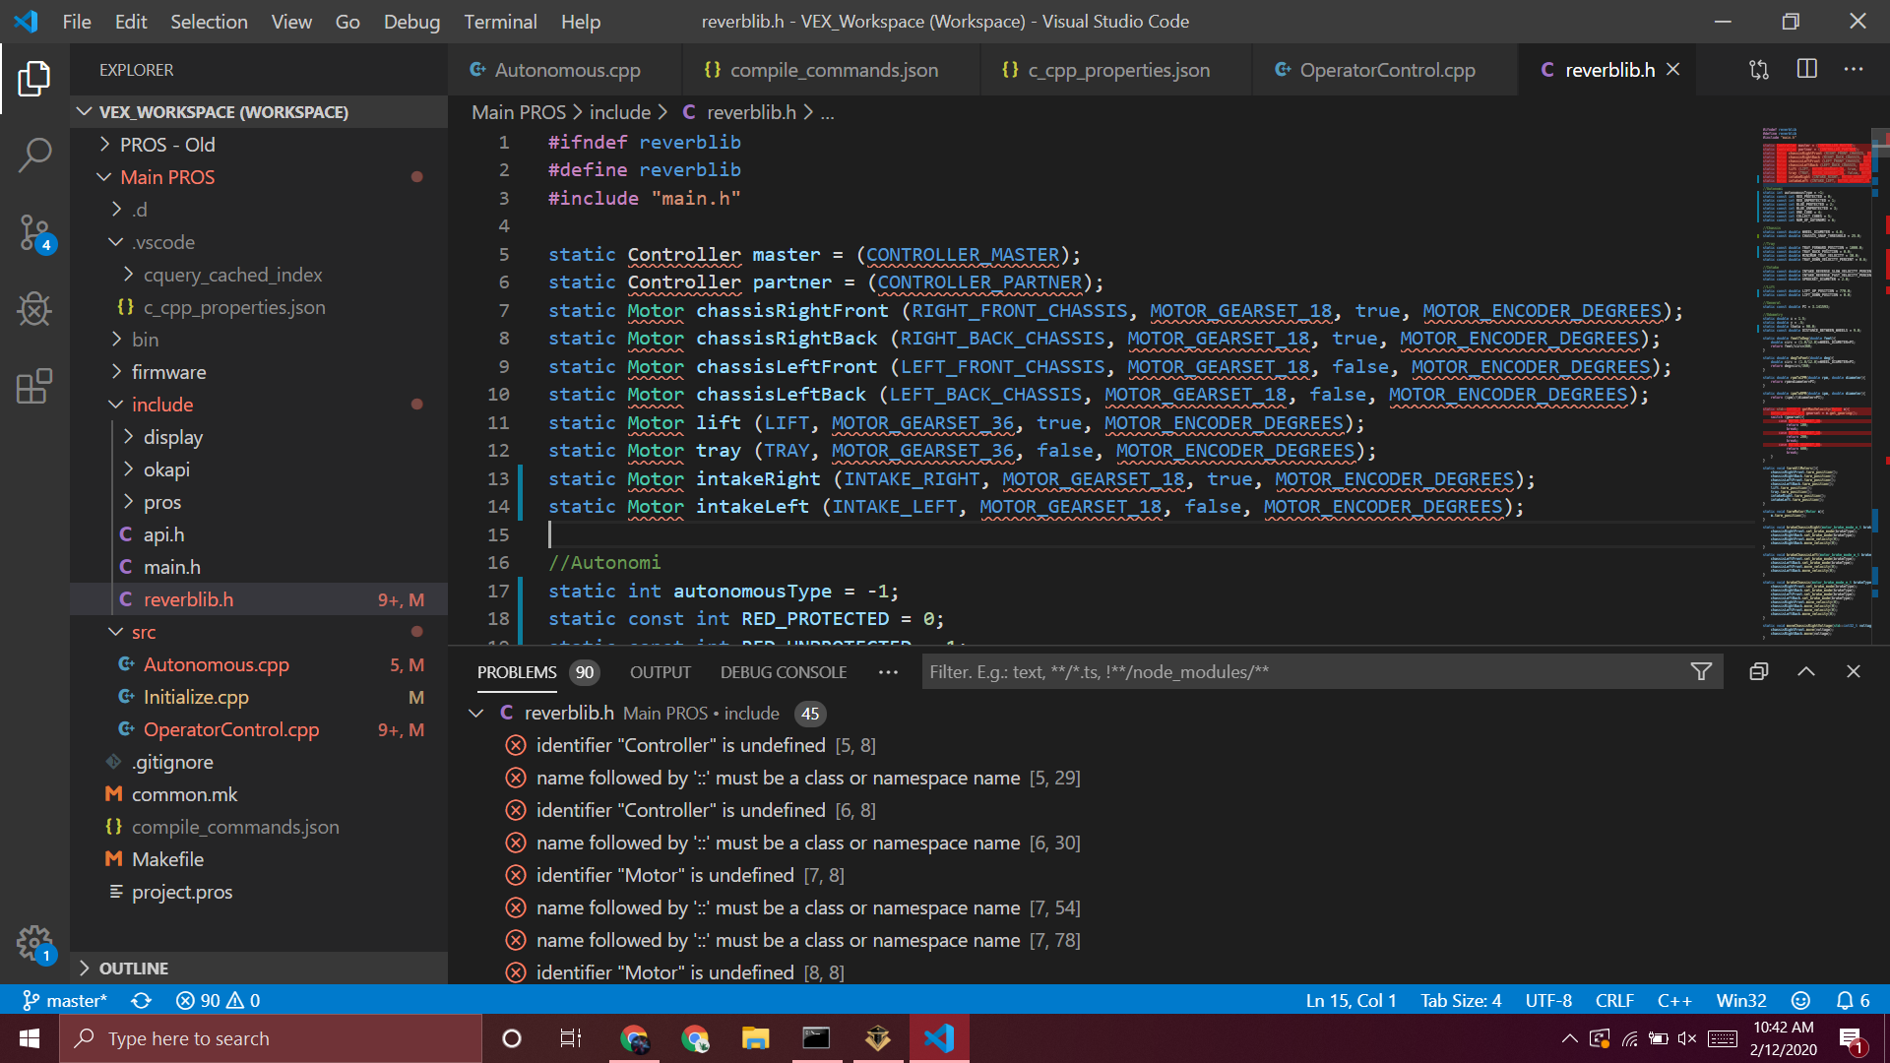This screenshot has height=1063, width=1890.
Task: Expand the .d folder
Action: click(x=117, y=210)
